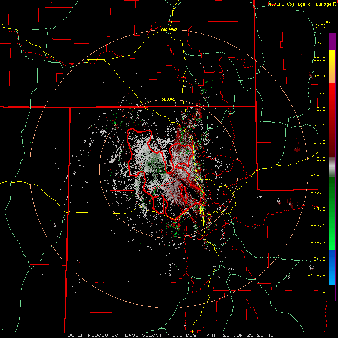Click the TH threshold label
338x338 pixels.
pyautogui.click(x=323, y=293)
